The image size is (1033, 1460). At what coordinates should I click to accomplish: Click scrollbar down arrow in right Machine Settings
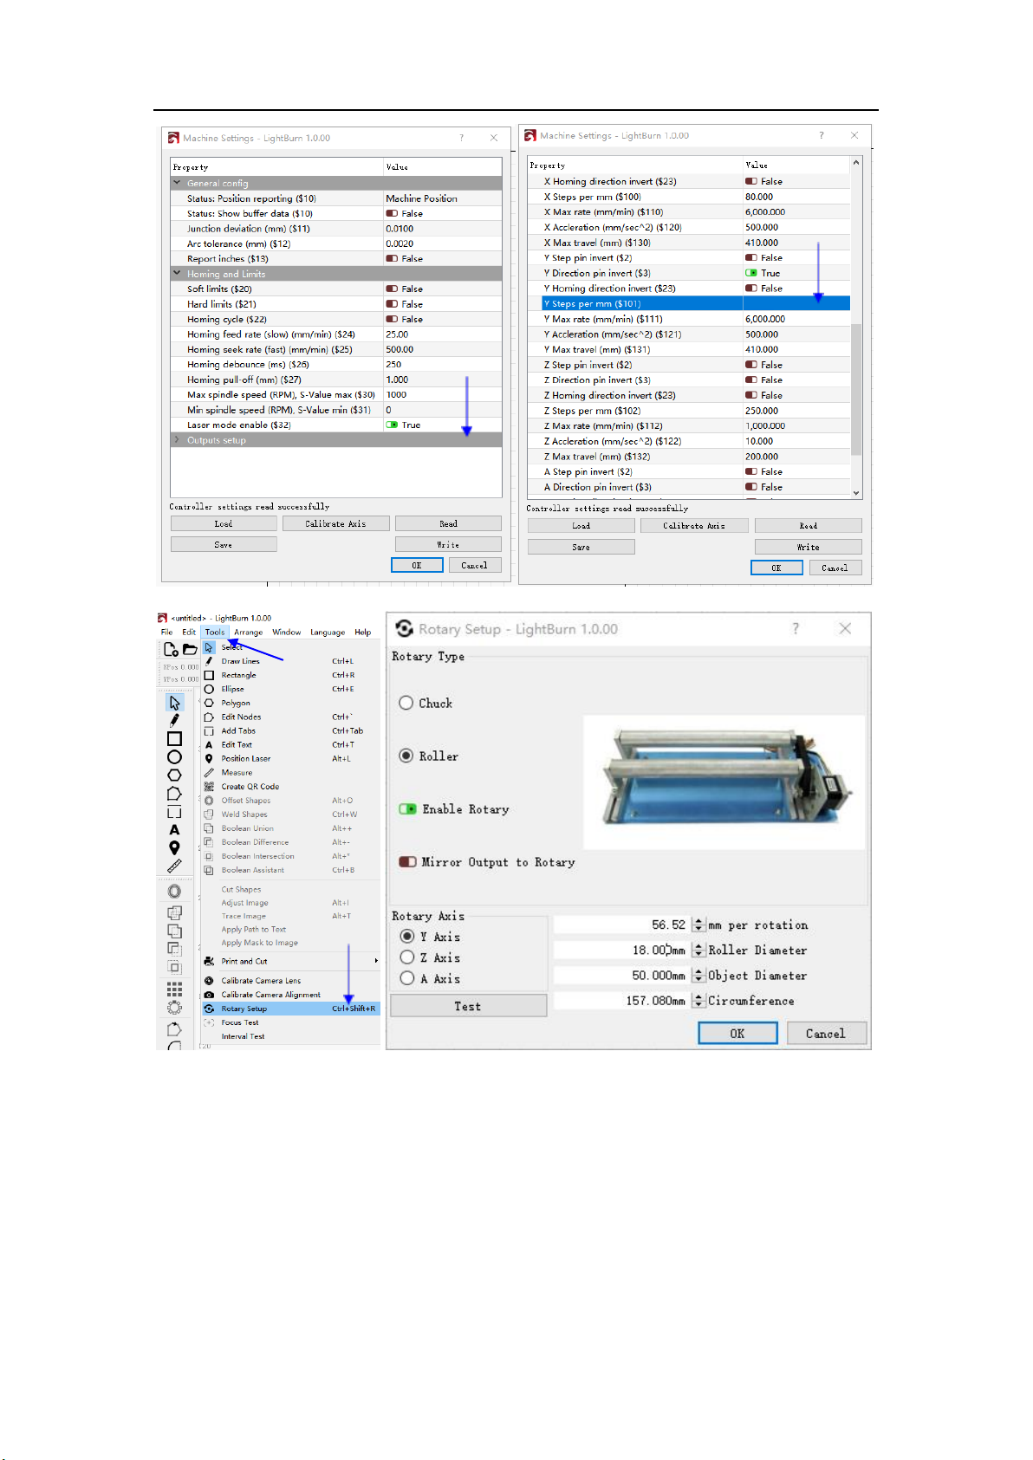(856, 493)
